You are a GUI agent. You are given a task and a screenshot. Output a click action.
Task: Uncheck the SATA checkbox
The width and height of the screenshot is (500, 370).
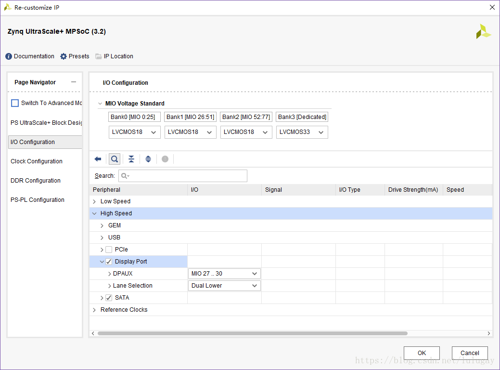coord(109,298)
